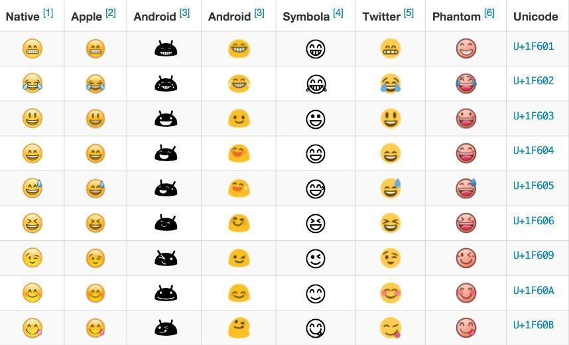This screenshot has height=345, width=569.
Task: Click the Phantom red grinning emoji U+1F601
Action: pyautogui.click(x=466, y=48)
